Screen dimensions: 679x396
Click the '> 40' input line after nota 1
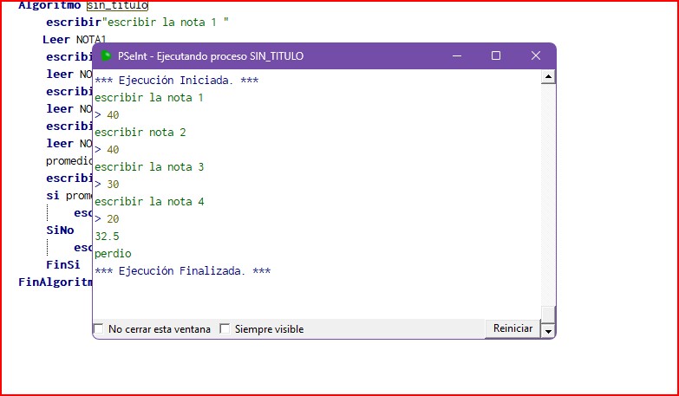click(x=108, y=115)
